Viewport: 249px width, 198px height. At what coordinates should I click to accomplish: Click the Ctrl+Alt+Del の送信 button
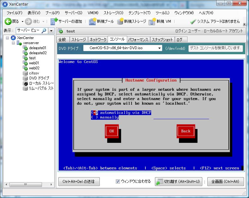click(x=79, y=182)
